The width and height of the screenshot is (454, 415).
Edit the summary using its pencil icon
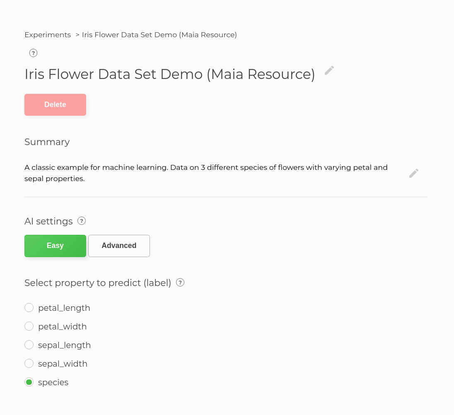[x=414, y=173]
